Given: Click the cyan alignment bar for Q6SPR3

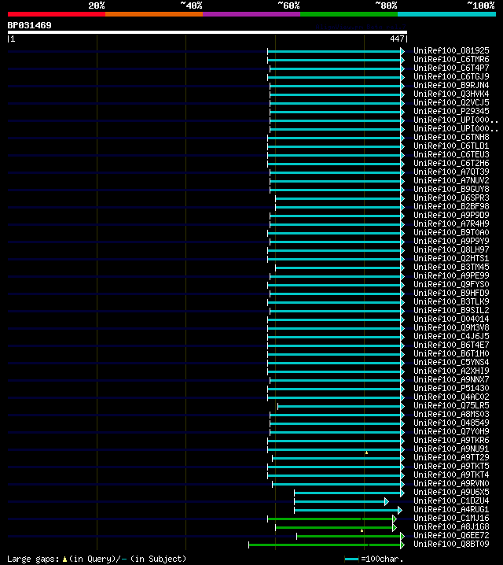Looking at the screenshot, I should click(x=338, y=198).
